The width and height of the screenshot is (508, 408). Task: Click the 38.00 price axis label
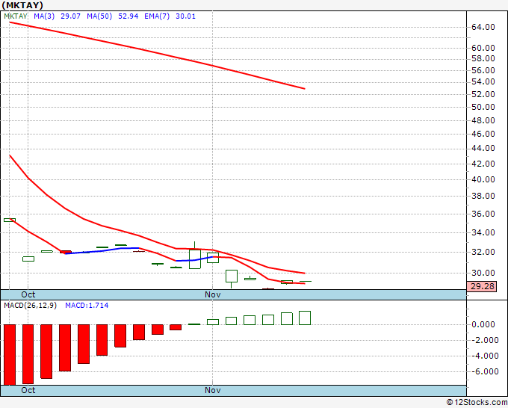pos(483,196)
